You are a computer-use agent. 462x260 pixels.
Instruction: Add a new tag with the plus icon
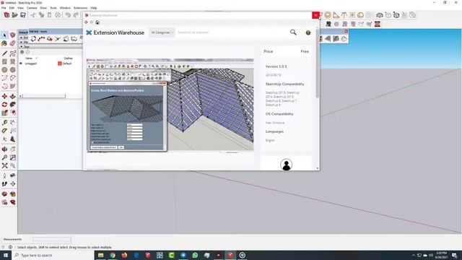22,52
